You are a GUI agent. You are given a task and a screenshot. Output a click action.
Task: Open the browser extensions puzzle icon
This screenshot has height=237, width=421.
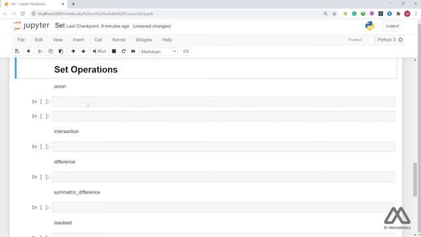(x=398, y=14)
